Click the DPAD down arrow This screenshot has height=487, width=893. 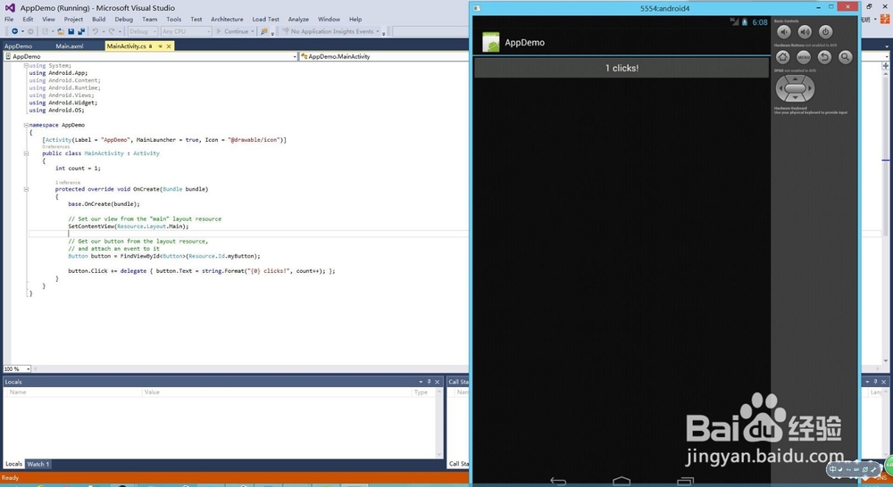click(795, 98)
